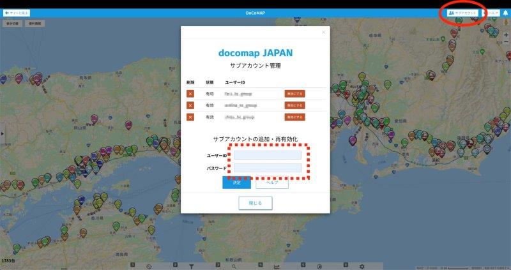Click the filter funnel icon in the bottom toolbar

tap(192, 267)
